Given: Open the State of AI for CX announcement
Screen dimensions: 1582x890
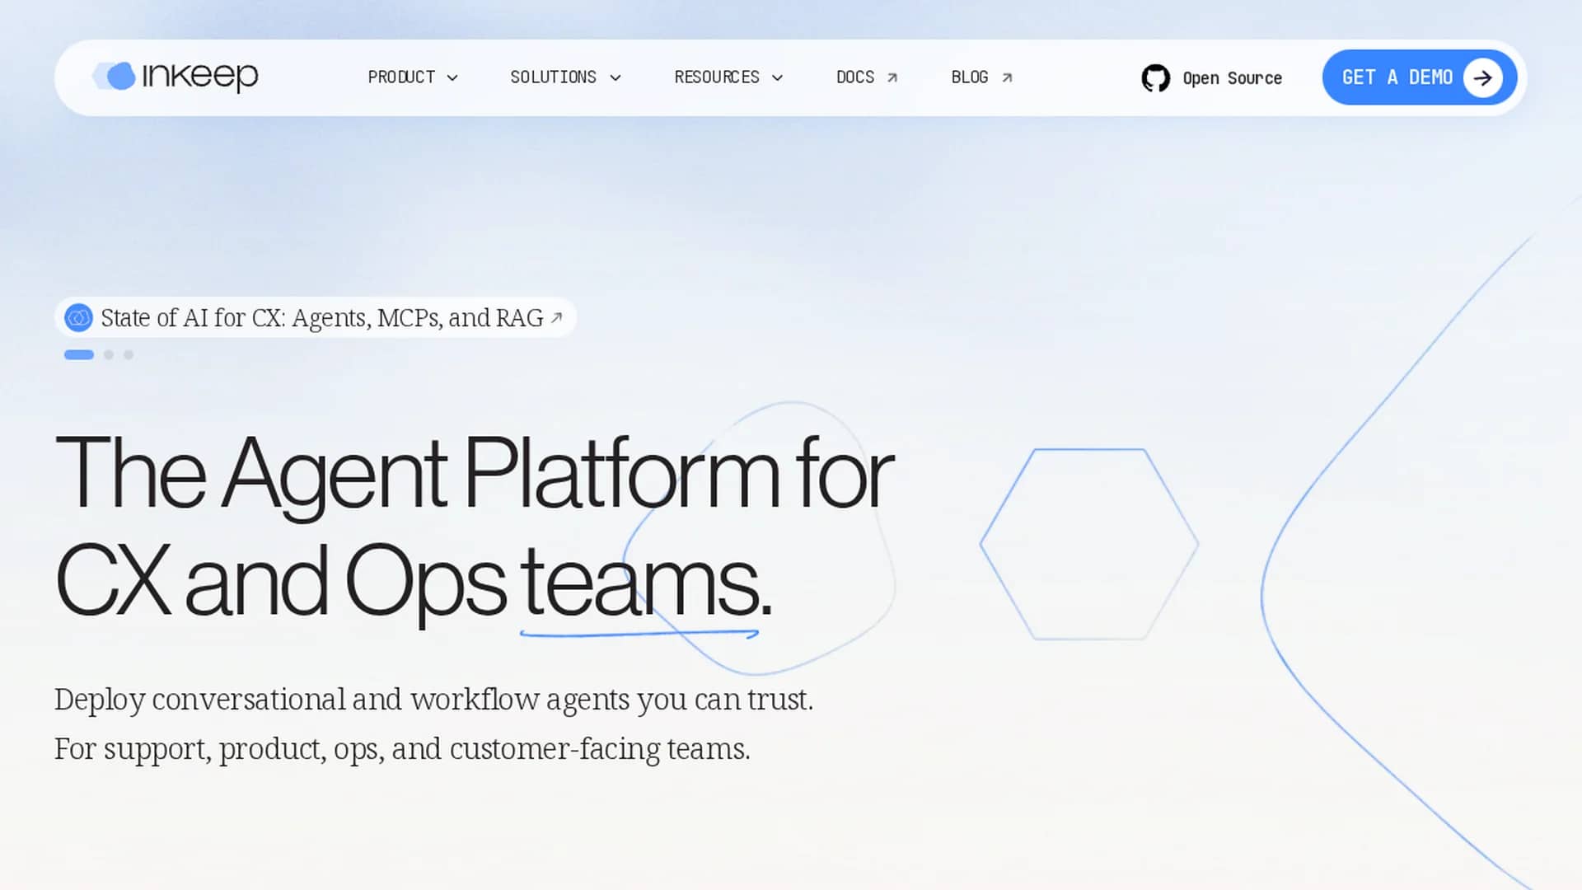Looking at the screenshot, I should (316, 317).
